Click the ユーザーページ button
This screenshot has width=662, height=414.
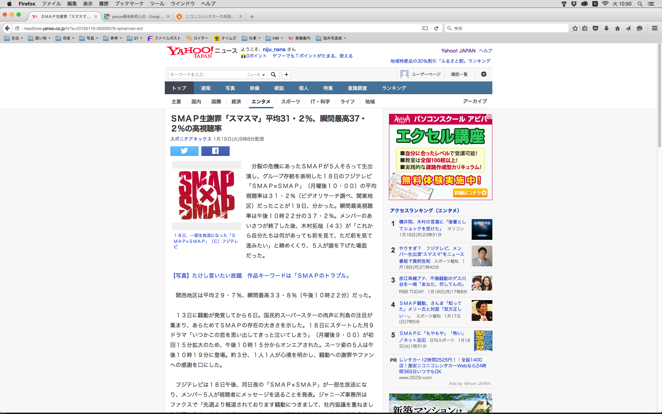coord(421,74)
